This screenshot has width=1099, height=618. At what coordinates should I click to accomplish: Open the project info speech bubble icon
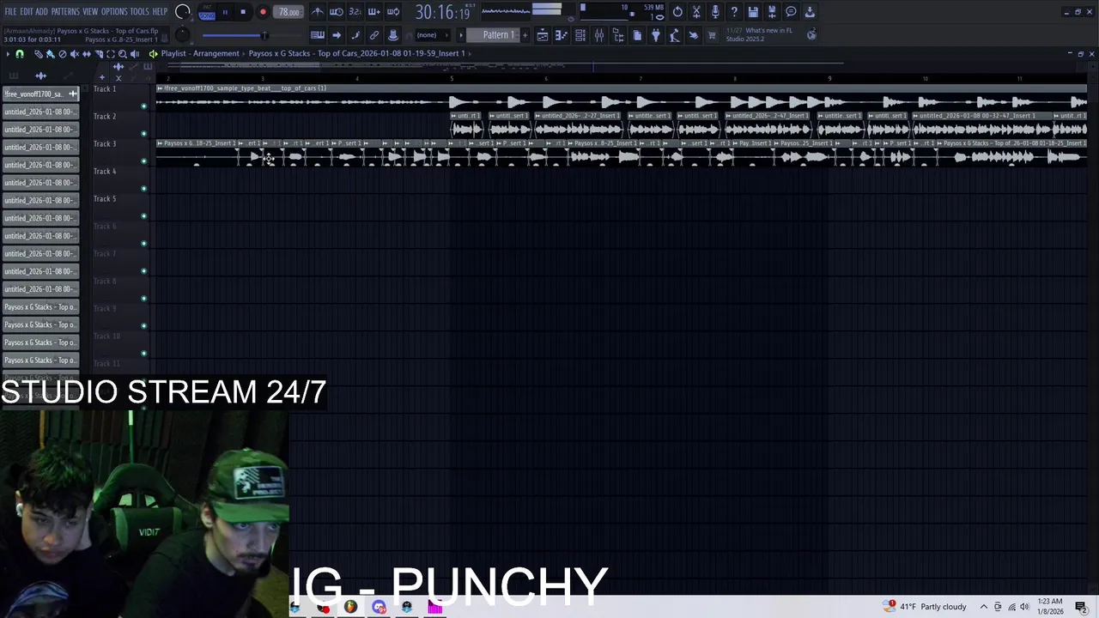[791, 12]
